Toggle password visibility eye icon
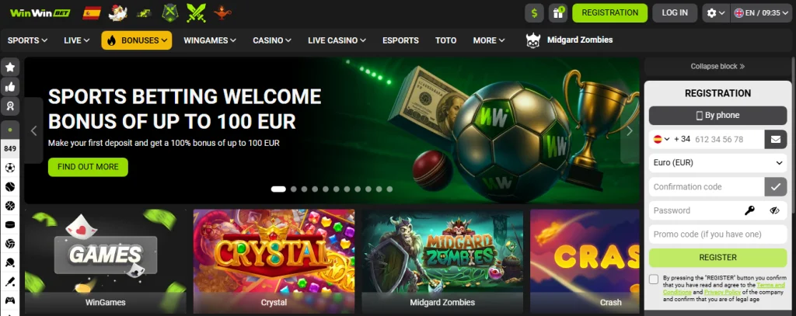 pos(774,210)
